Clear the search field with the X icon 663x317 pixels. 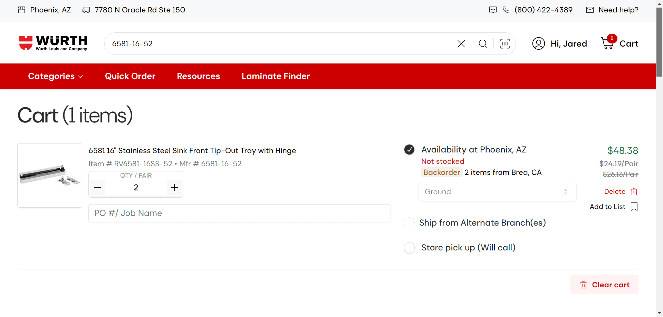[461, 43]
